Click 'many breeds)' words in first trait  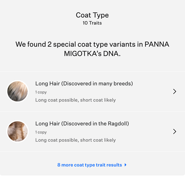pyautogui.click(x=115, y=83)
